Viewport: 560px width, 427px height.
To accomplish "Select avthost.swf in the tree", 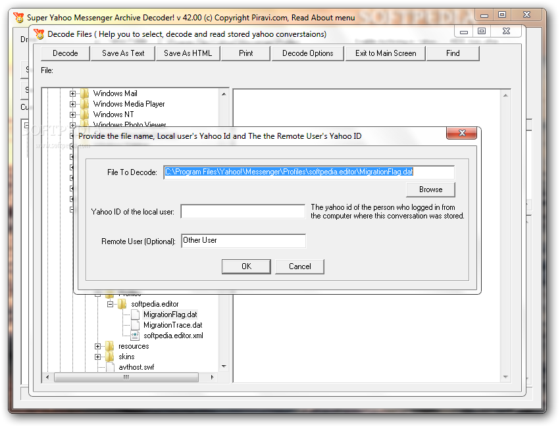I will click(136, 367).
